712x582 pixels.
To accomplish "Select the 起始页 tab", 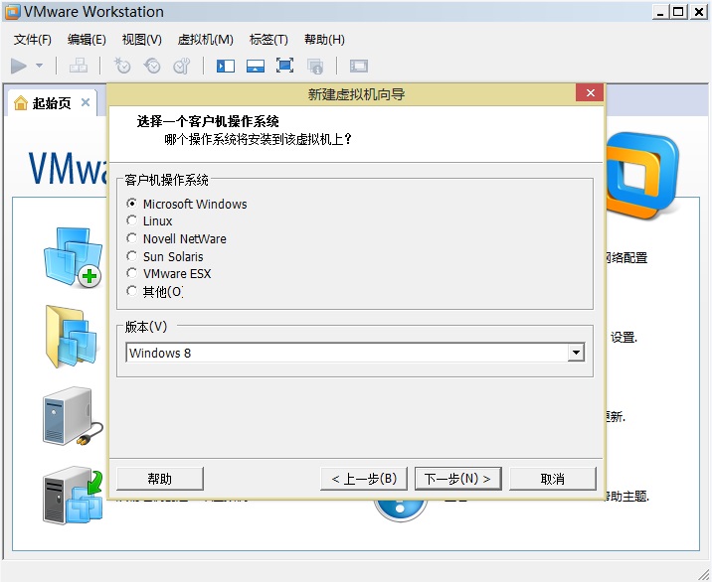I will 52,103.
